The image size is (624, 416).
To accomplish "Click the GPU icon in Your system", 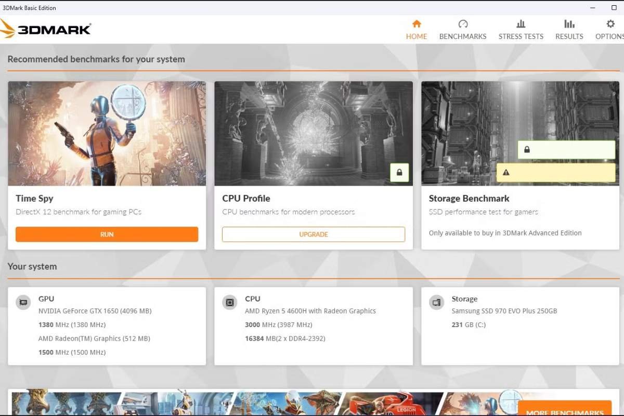I will pyautogui.click(x=23, y=302).
